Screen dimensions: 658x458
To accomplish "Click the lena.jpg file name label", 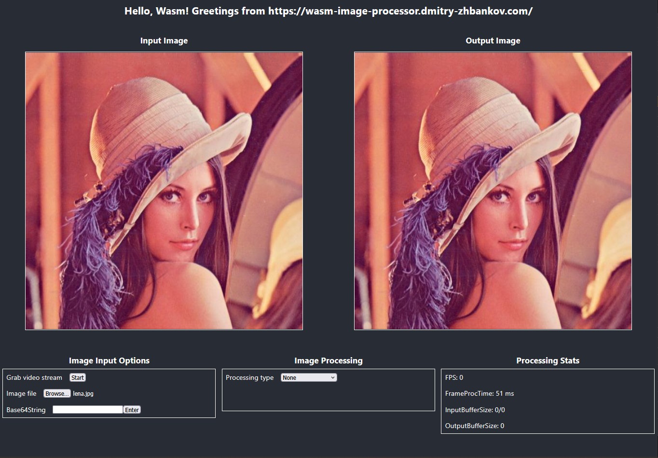I will [x=83, y=393].
